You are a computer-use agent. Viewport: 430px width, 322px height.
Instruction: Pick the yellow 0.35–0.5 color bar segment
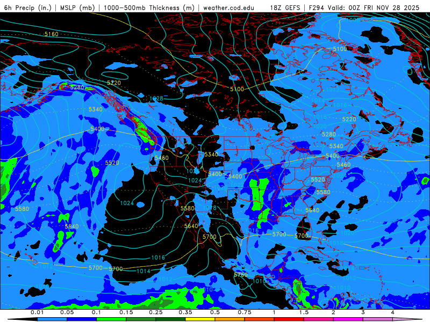(200, 319)
